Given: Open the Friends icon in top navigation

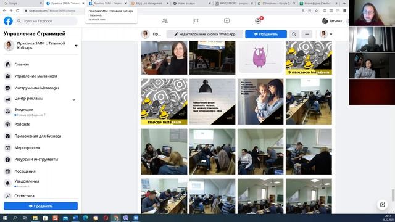Looking at the screenshot, I should click(x=165, y=21).
